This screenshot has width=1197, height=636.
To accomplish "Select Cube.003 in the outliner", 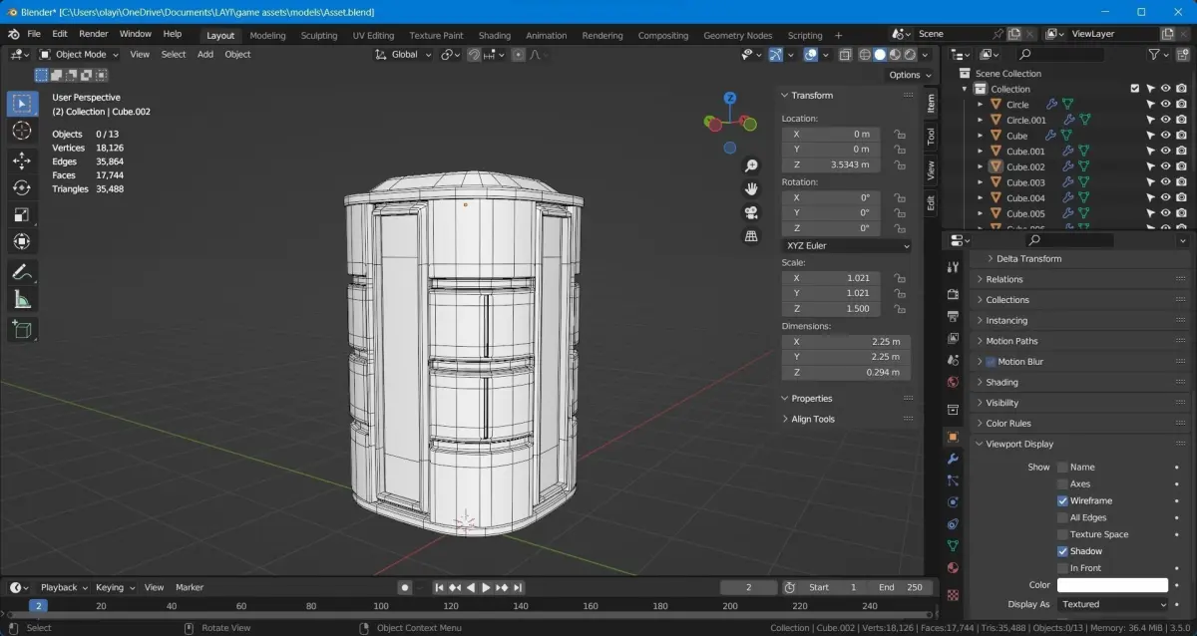I will 1025,182.
